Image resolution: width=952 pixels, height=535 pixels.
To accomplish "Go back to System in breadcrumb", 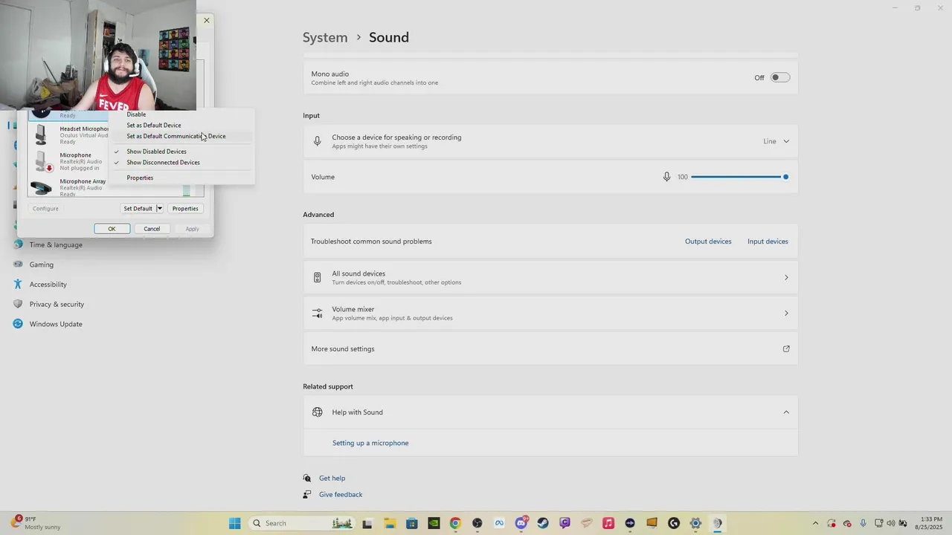I will click(325, 37).
